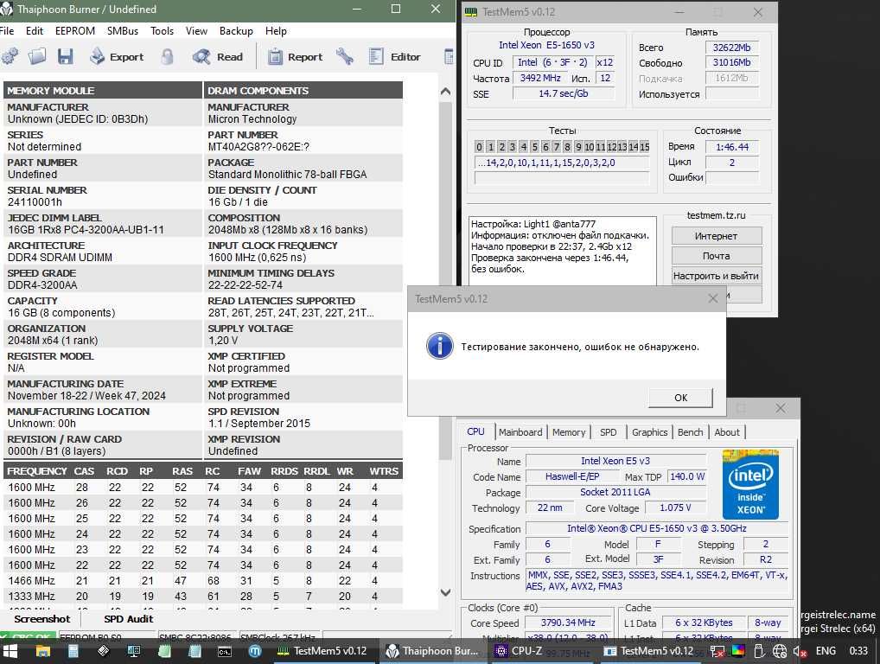
Task: Click the Intel Inside Xeon logo in CPU-Z
Action: (750, 484)
